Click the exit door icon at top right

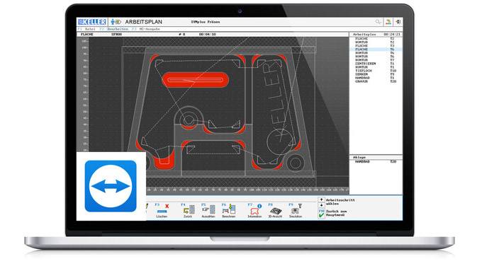[x=398, y=22]
